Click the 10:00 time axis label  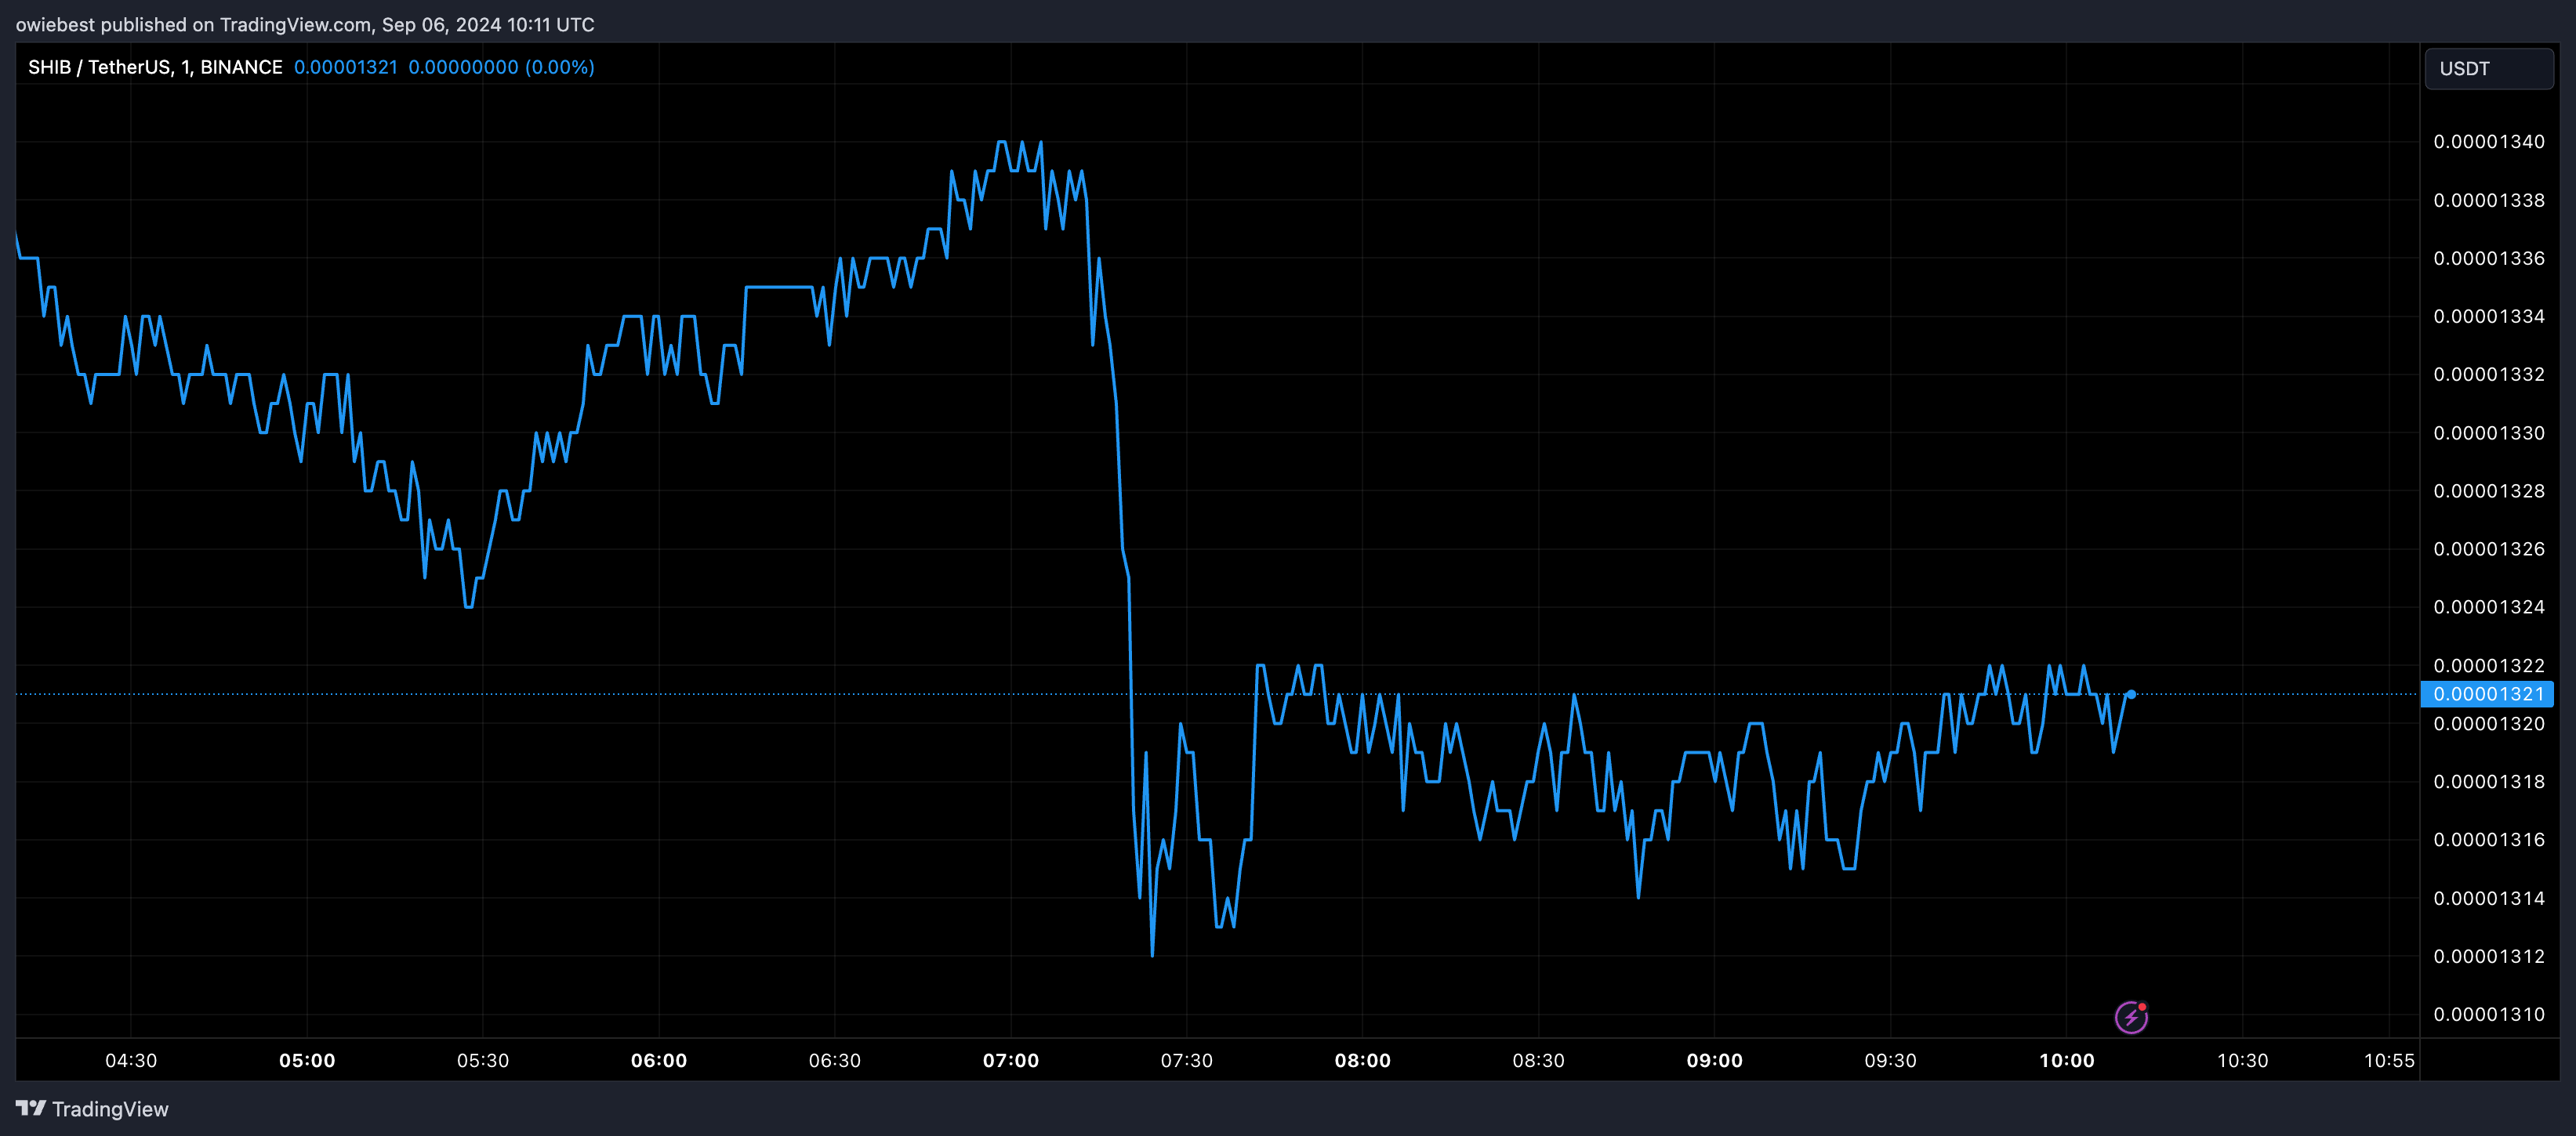(2066, 1060)
